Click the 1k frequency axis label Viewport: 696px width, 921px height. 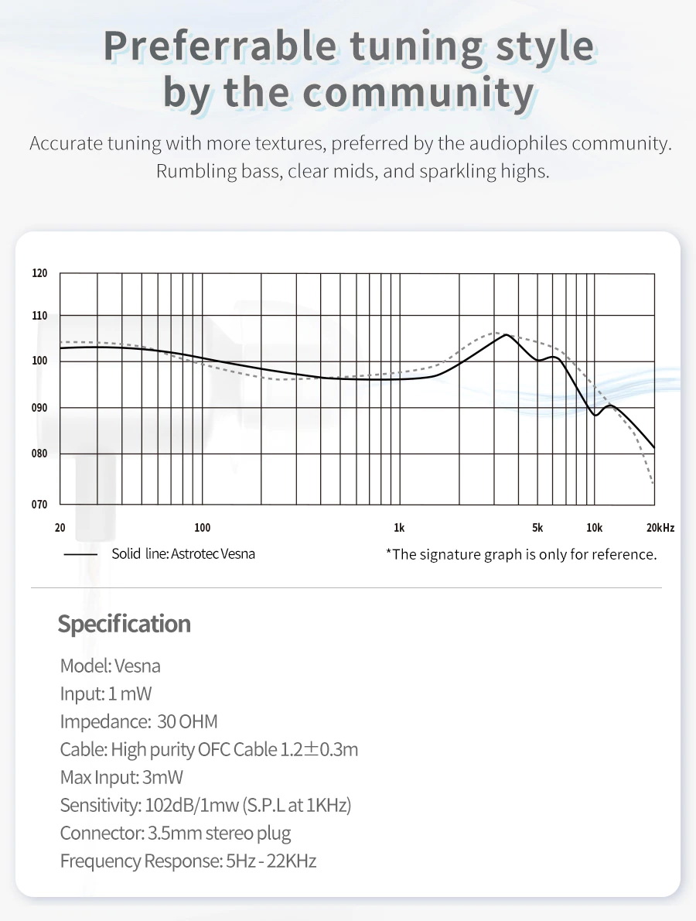[399, 528]
